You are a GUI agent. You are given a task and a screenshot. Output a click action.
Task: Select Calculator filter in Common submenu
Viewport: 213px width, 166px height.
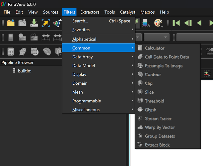pos(168,48)
